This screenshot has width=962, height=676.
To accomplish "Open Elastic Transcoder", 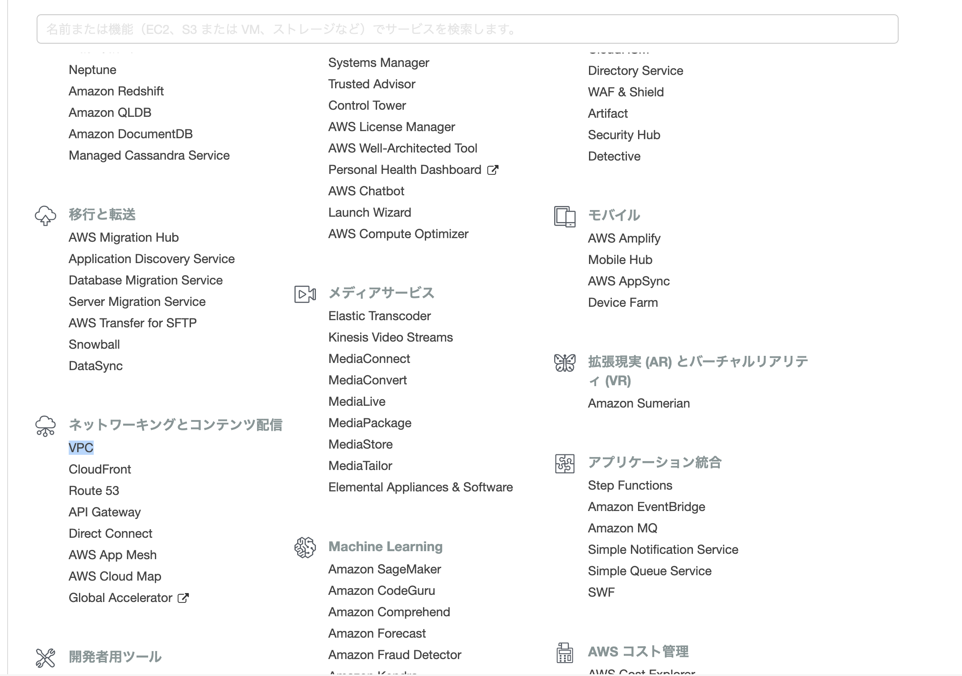I will [x=380, y=316].
